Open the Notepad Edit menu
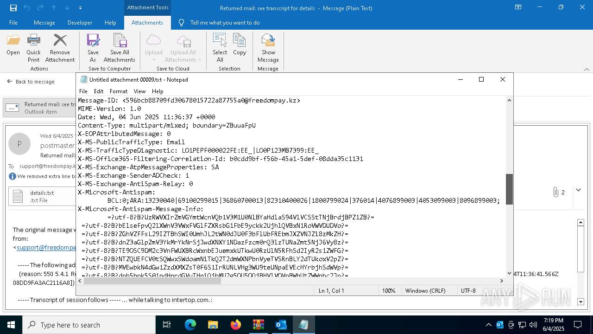Screen dimensions: 593x334 [99, 91]
